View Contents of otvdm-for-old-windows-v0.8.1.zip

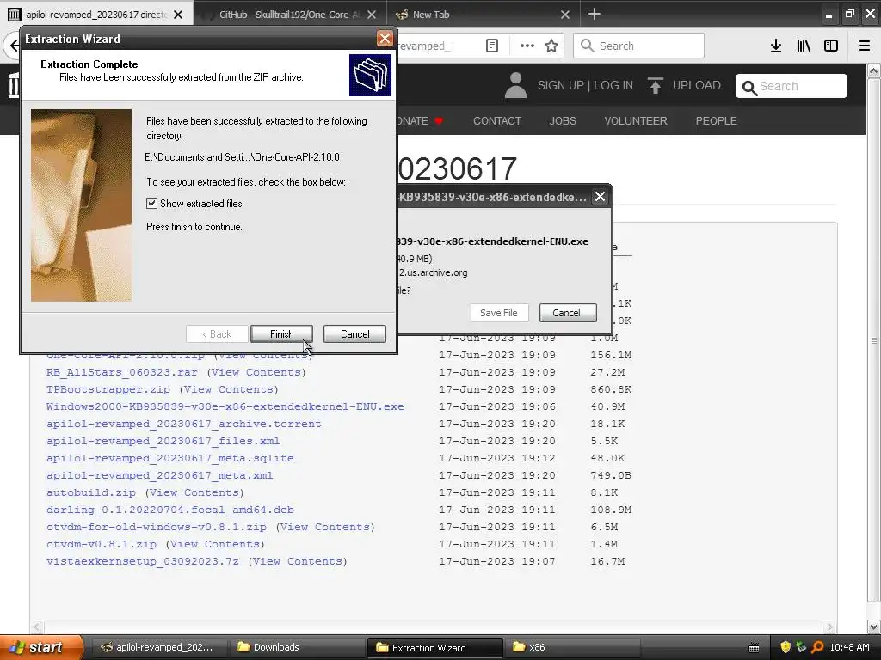tap(325, 527)
